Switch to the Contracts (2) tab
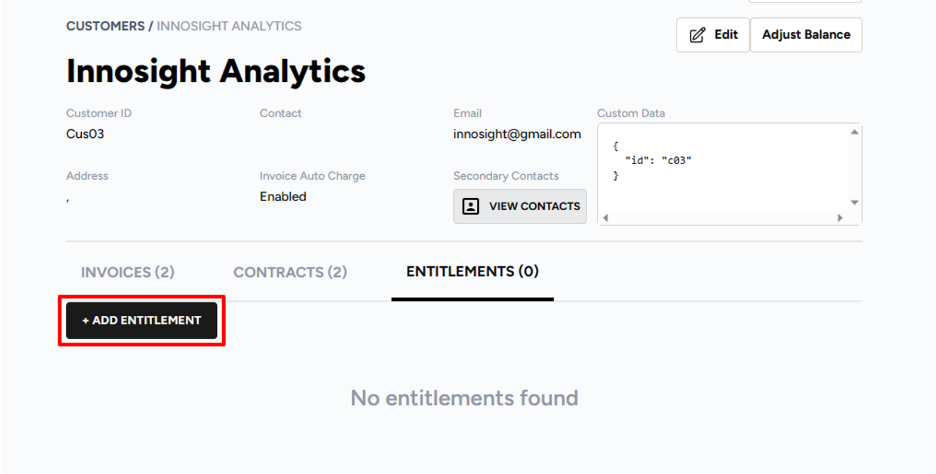Viewport: 936px width, 474px height. tap(290, 272)
